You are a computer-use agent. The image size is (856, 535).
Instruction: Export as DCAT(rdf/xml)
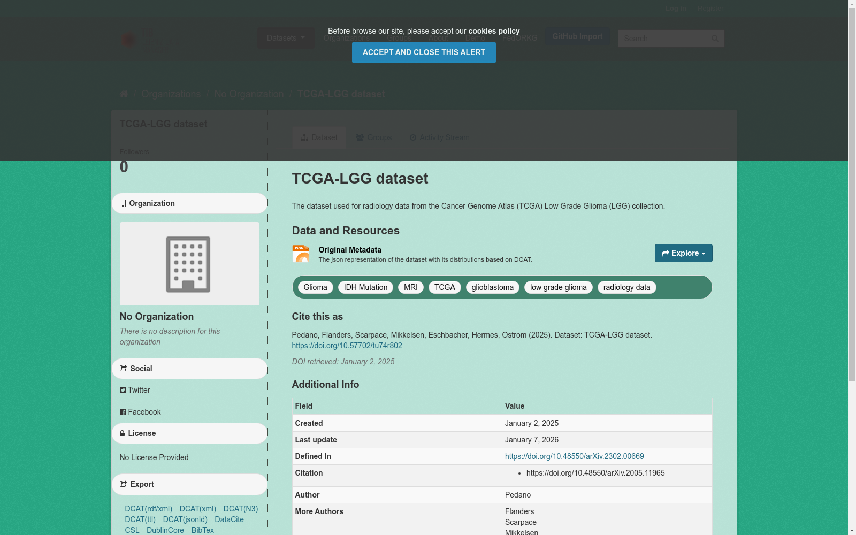pos(149,509)
